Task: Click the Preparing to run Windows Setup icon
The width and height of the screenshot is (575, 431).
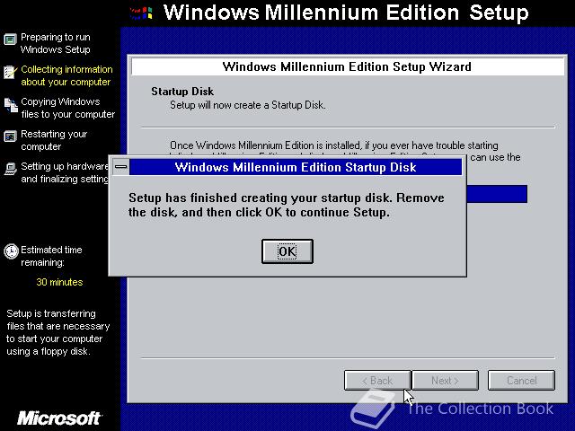Action: (10, 39)
